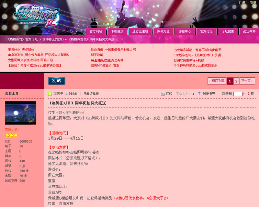Open the 千千静听转换成ogg格式的音乐 link
Screen dimensions: 259x207
pyautogui.click(x=196, y=65)
